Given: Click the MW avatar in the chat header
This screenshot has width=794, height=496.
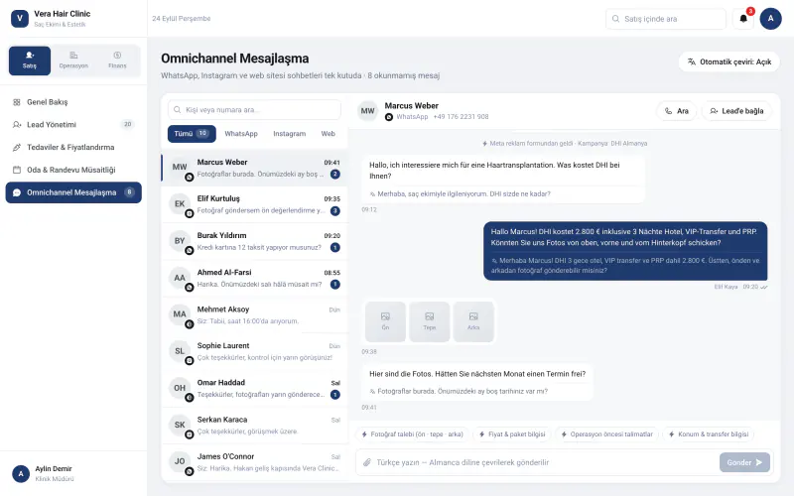Looking at the screenshot, I should 367,111.
